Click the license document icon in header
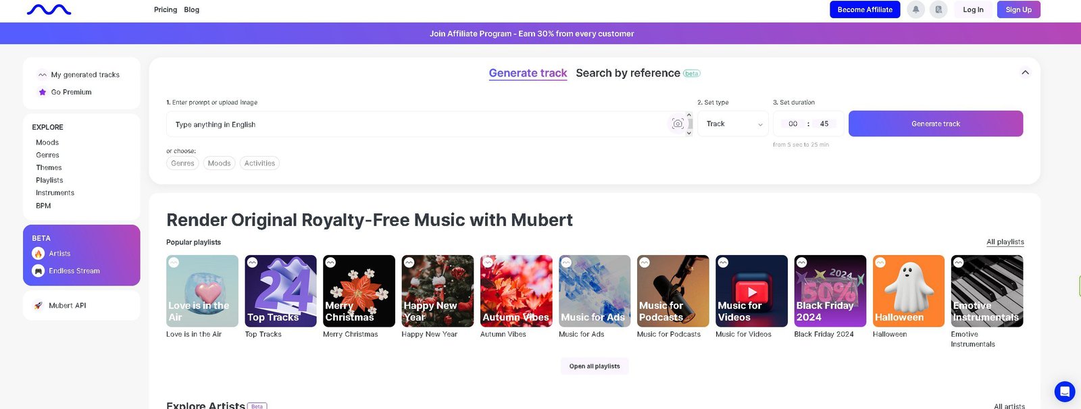The height and width of the screenshot is (409, 1081). click(939, 9)
